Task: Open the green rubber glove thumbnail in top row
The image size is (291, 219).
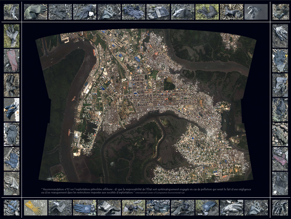Action: coord(36,12)
